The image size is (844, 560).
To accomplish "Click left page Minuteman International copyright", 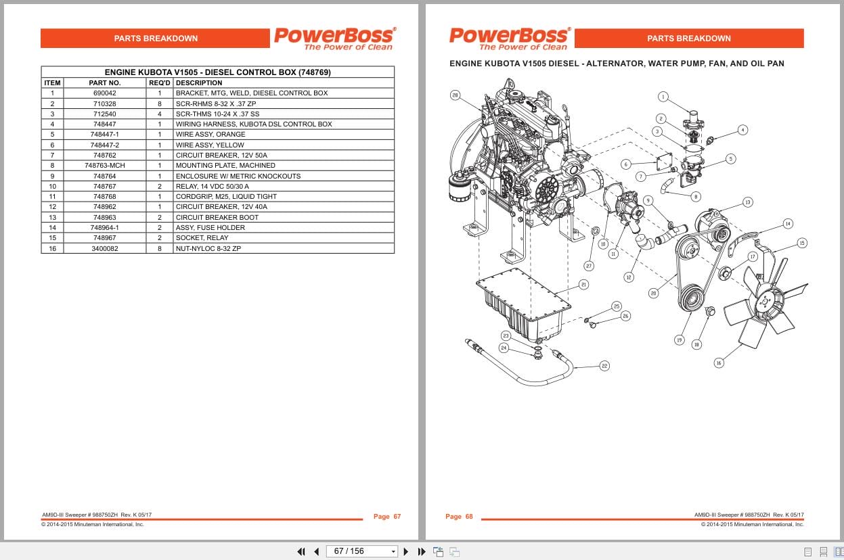I will (x=93, y=524).
